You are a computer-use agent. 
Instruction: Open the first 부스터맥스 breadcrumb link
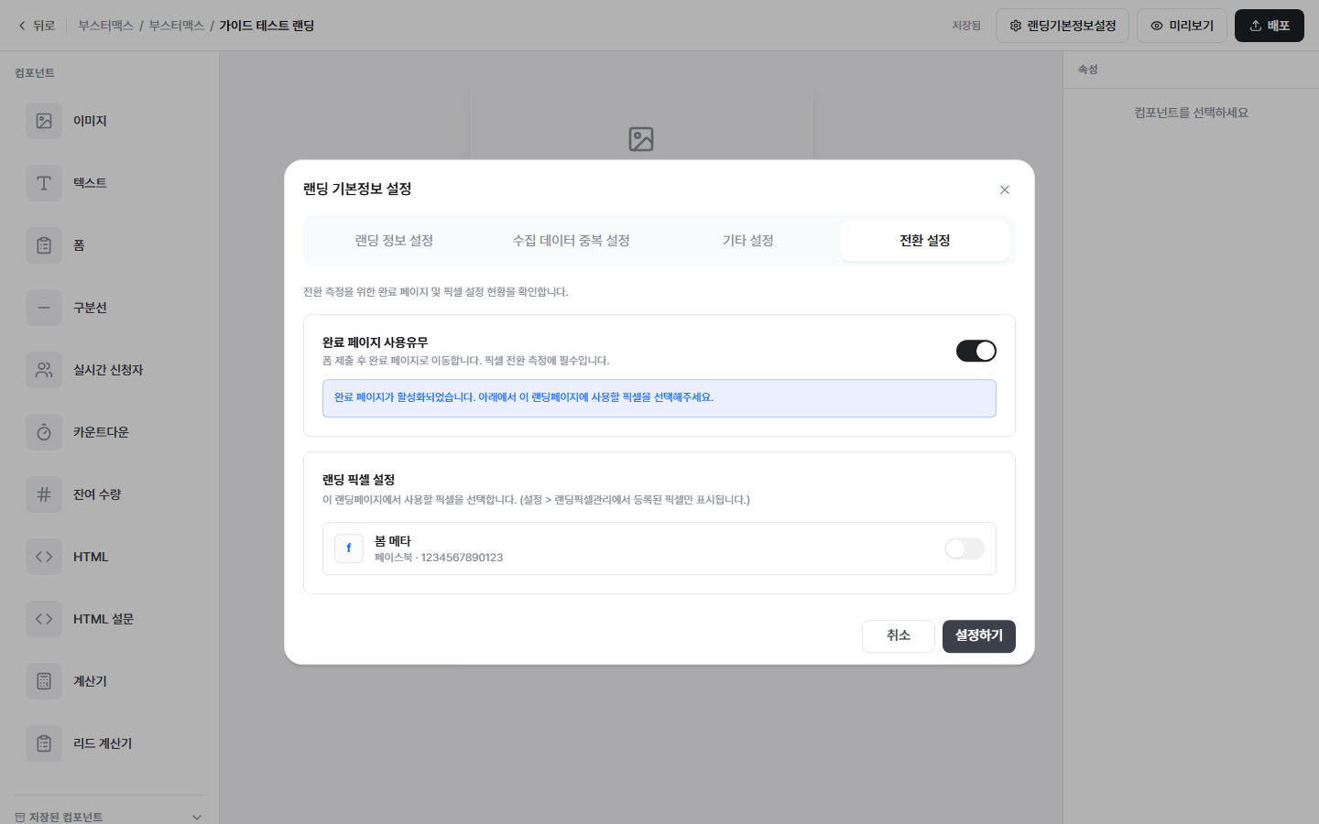[x=105, y=26]
